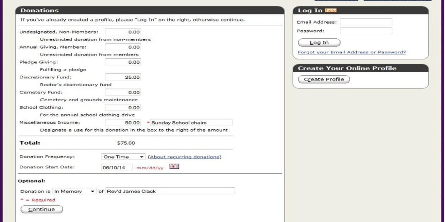This screenshot has height=222, width=445.
Task: Click the School Clothing amount field
Action: point(123,107)
